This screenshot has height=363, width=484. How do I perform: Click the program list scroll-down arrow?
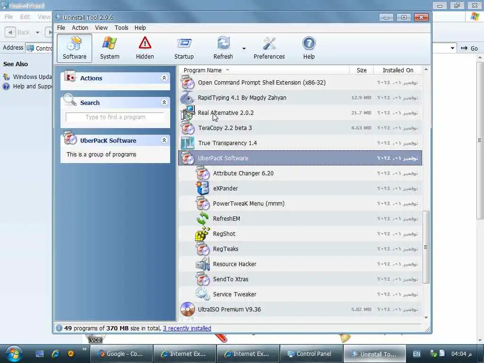426,318
